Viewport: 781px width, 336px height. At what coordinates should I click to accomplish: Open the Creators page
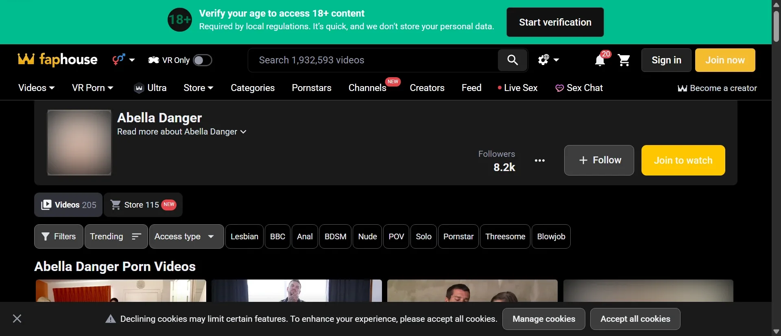[427, 88]
